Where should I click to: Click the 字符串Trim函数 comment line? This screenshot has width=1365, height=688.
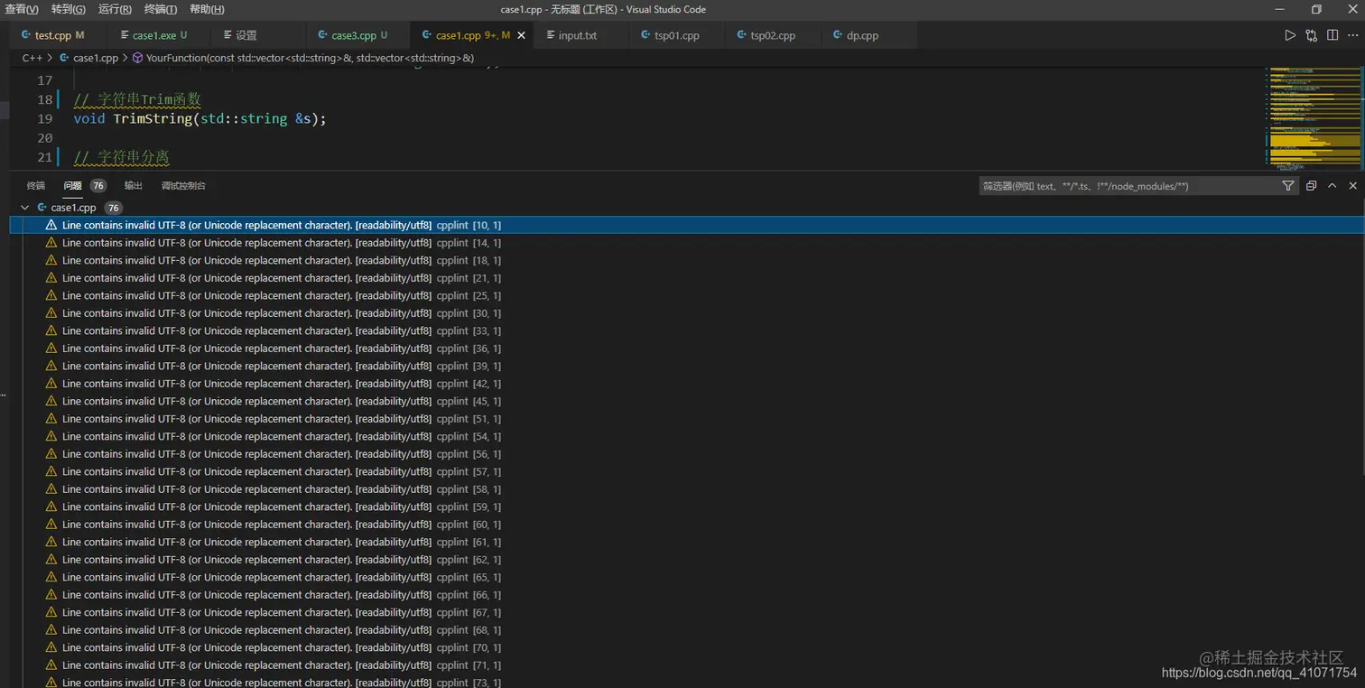tap(136, 99)
